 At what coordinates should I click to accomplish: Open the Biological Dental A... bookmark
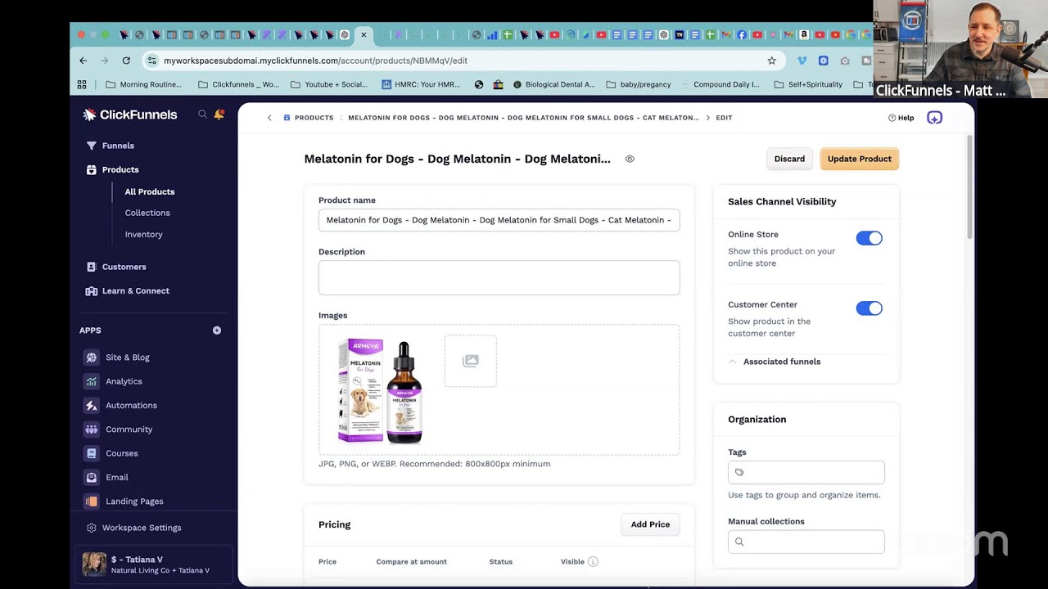click(x=553, y=84)
